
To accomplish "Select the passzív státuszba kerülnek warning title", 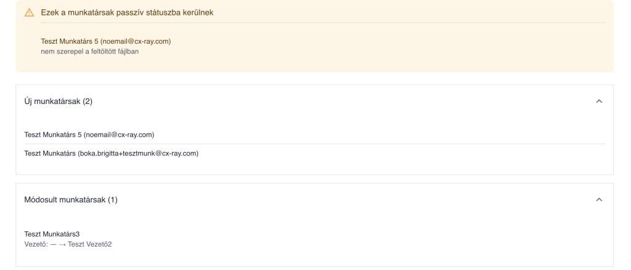I will pyautogui.click(x=127, y=12).
